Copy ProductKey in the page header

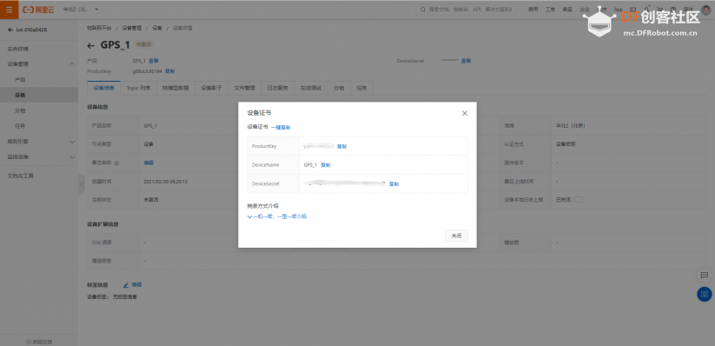point(169,71)
